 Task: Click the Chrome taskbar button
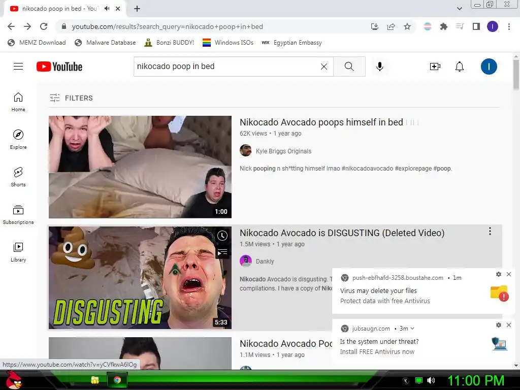[117, 380]
